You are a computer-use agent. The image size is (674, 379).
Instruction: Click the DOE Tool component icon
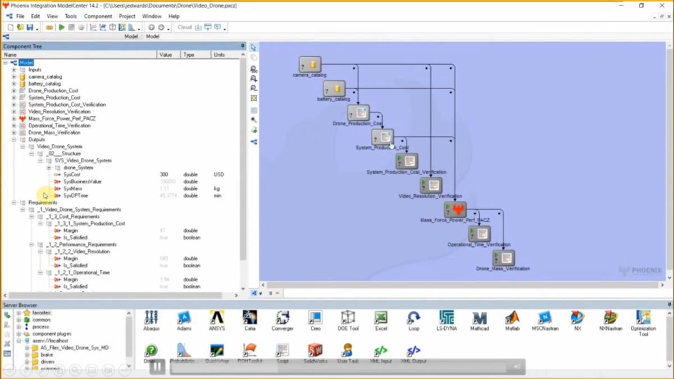(348, 321)
